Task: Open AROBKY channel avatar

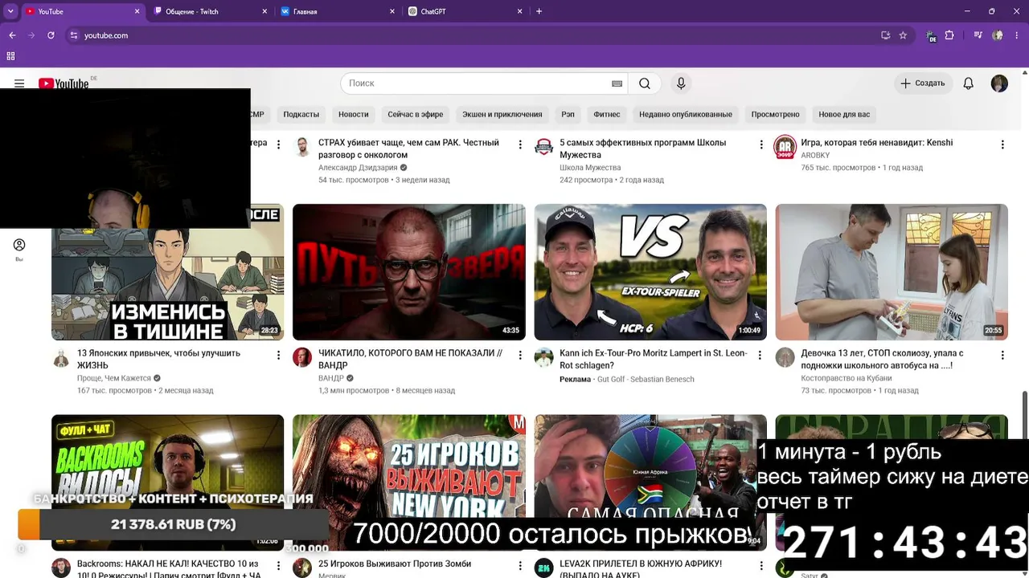Action: pos(785,147)
